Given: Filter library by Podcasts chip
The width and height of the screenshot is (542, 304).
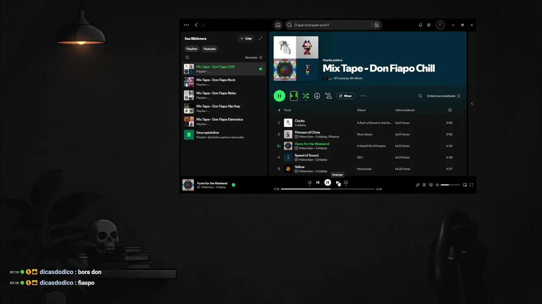Looking at the screenshot, I should point(210,49).
